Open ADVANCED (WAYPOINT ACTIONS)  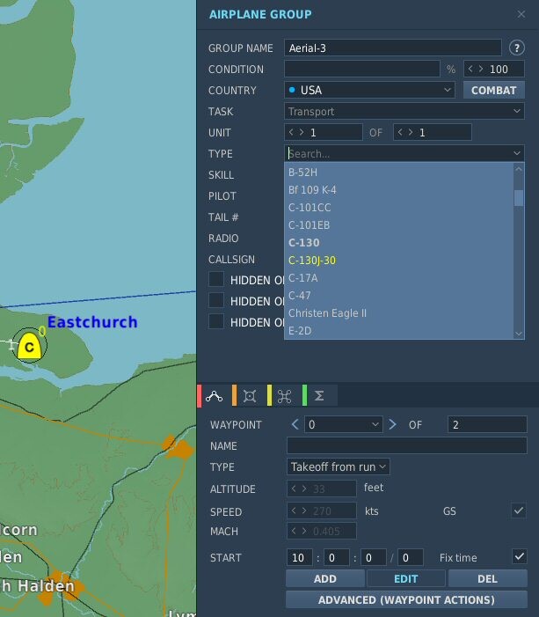406,599
